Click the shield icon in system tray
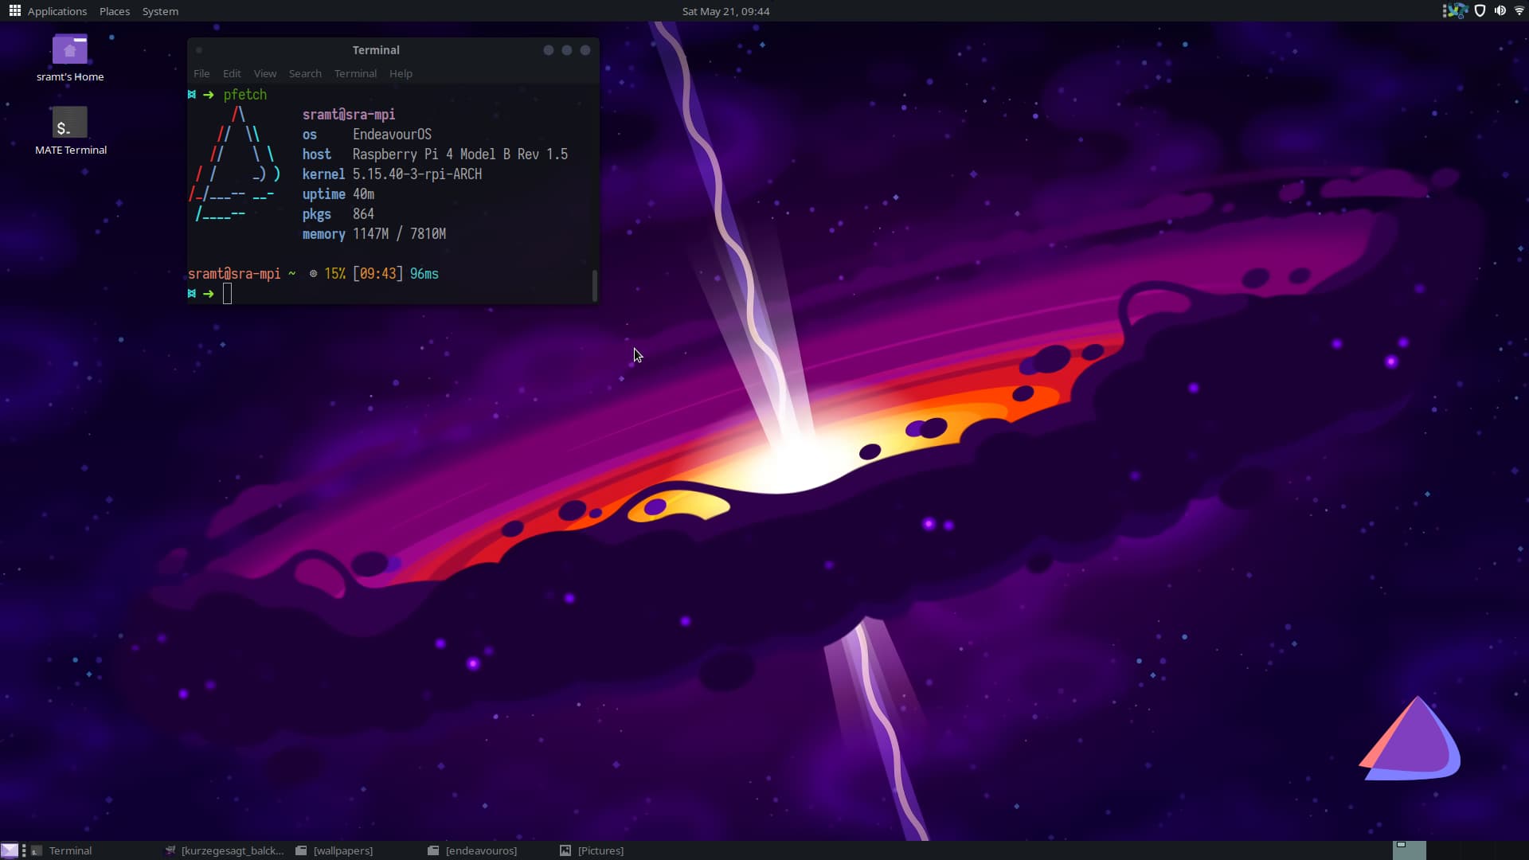This screenshot has height=860, width=1529. (x=1480, y=11)
